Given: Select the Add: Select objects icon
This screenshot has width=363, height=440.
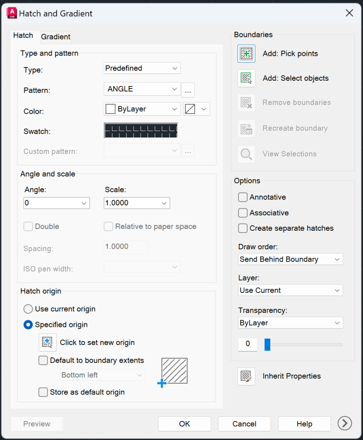Looking at the screenshot, I should (246, 78).
